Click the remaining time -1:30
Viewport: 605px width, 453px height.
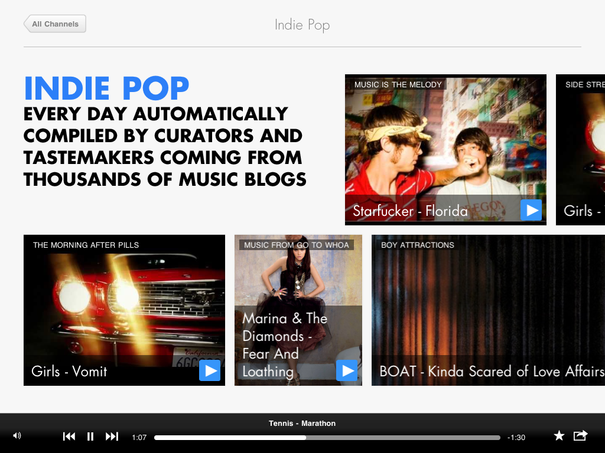tap(516, 438)
